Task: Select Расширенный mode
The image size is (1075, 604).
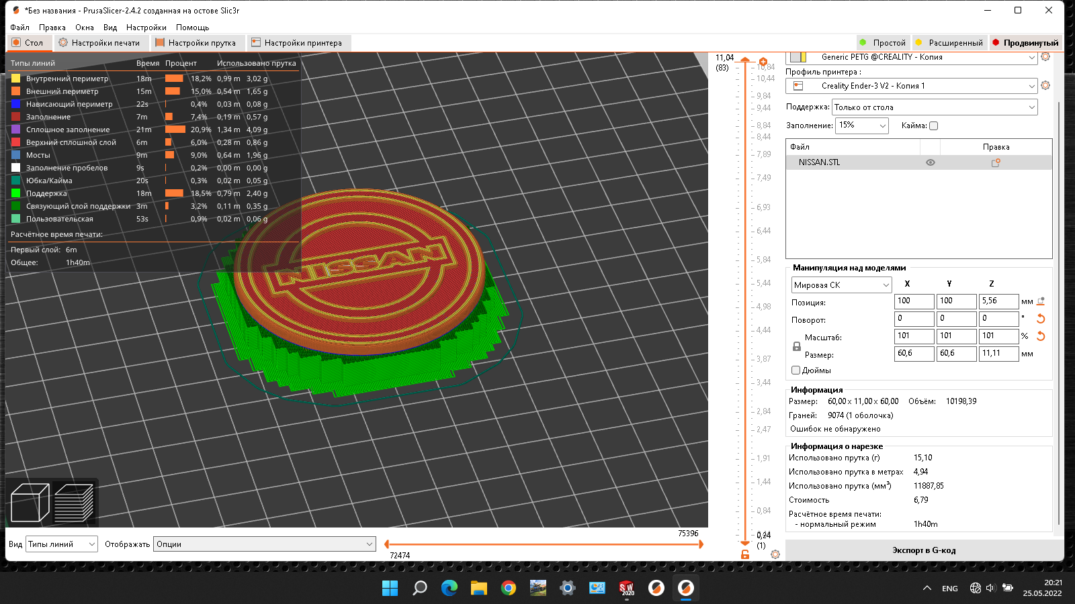Action: tap(949, 42)
